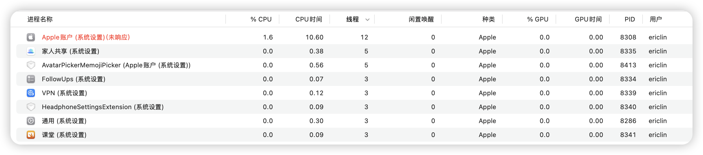Sort by PID column header

point(630,19)
